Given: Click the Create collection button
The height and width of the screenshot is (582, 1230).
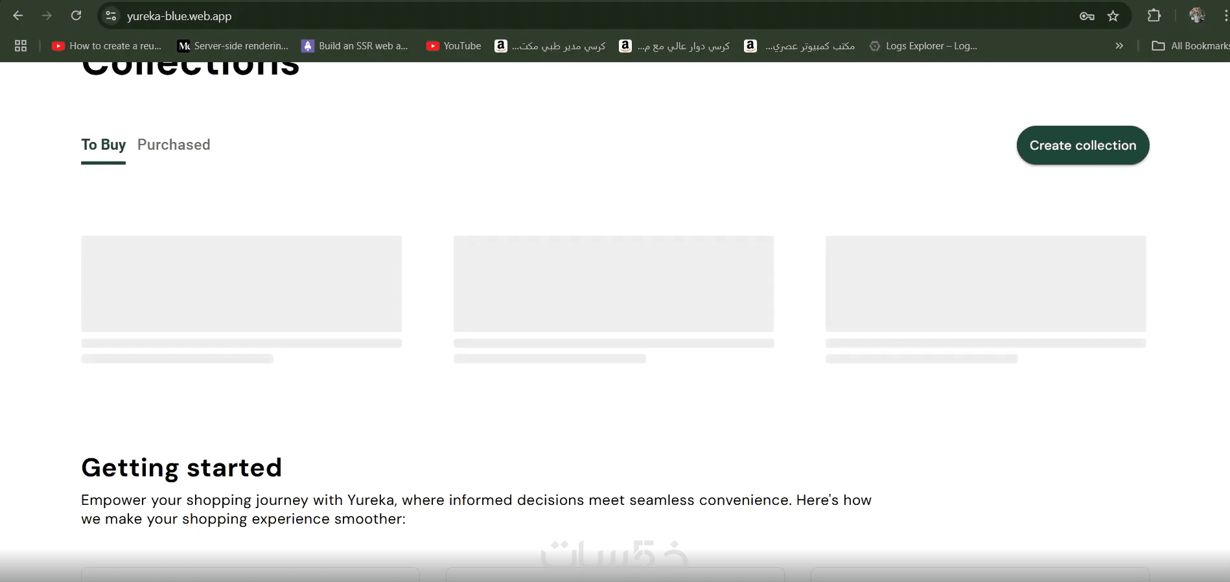Looking at the screenshot, I should click(1083, 145).
